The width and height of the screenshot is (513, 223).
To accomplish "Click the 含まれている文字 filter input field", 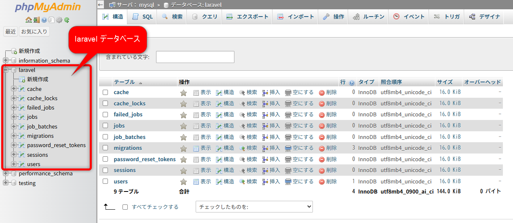I will (195, 57).
